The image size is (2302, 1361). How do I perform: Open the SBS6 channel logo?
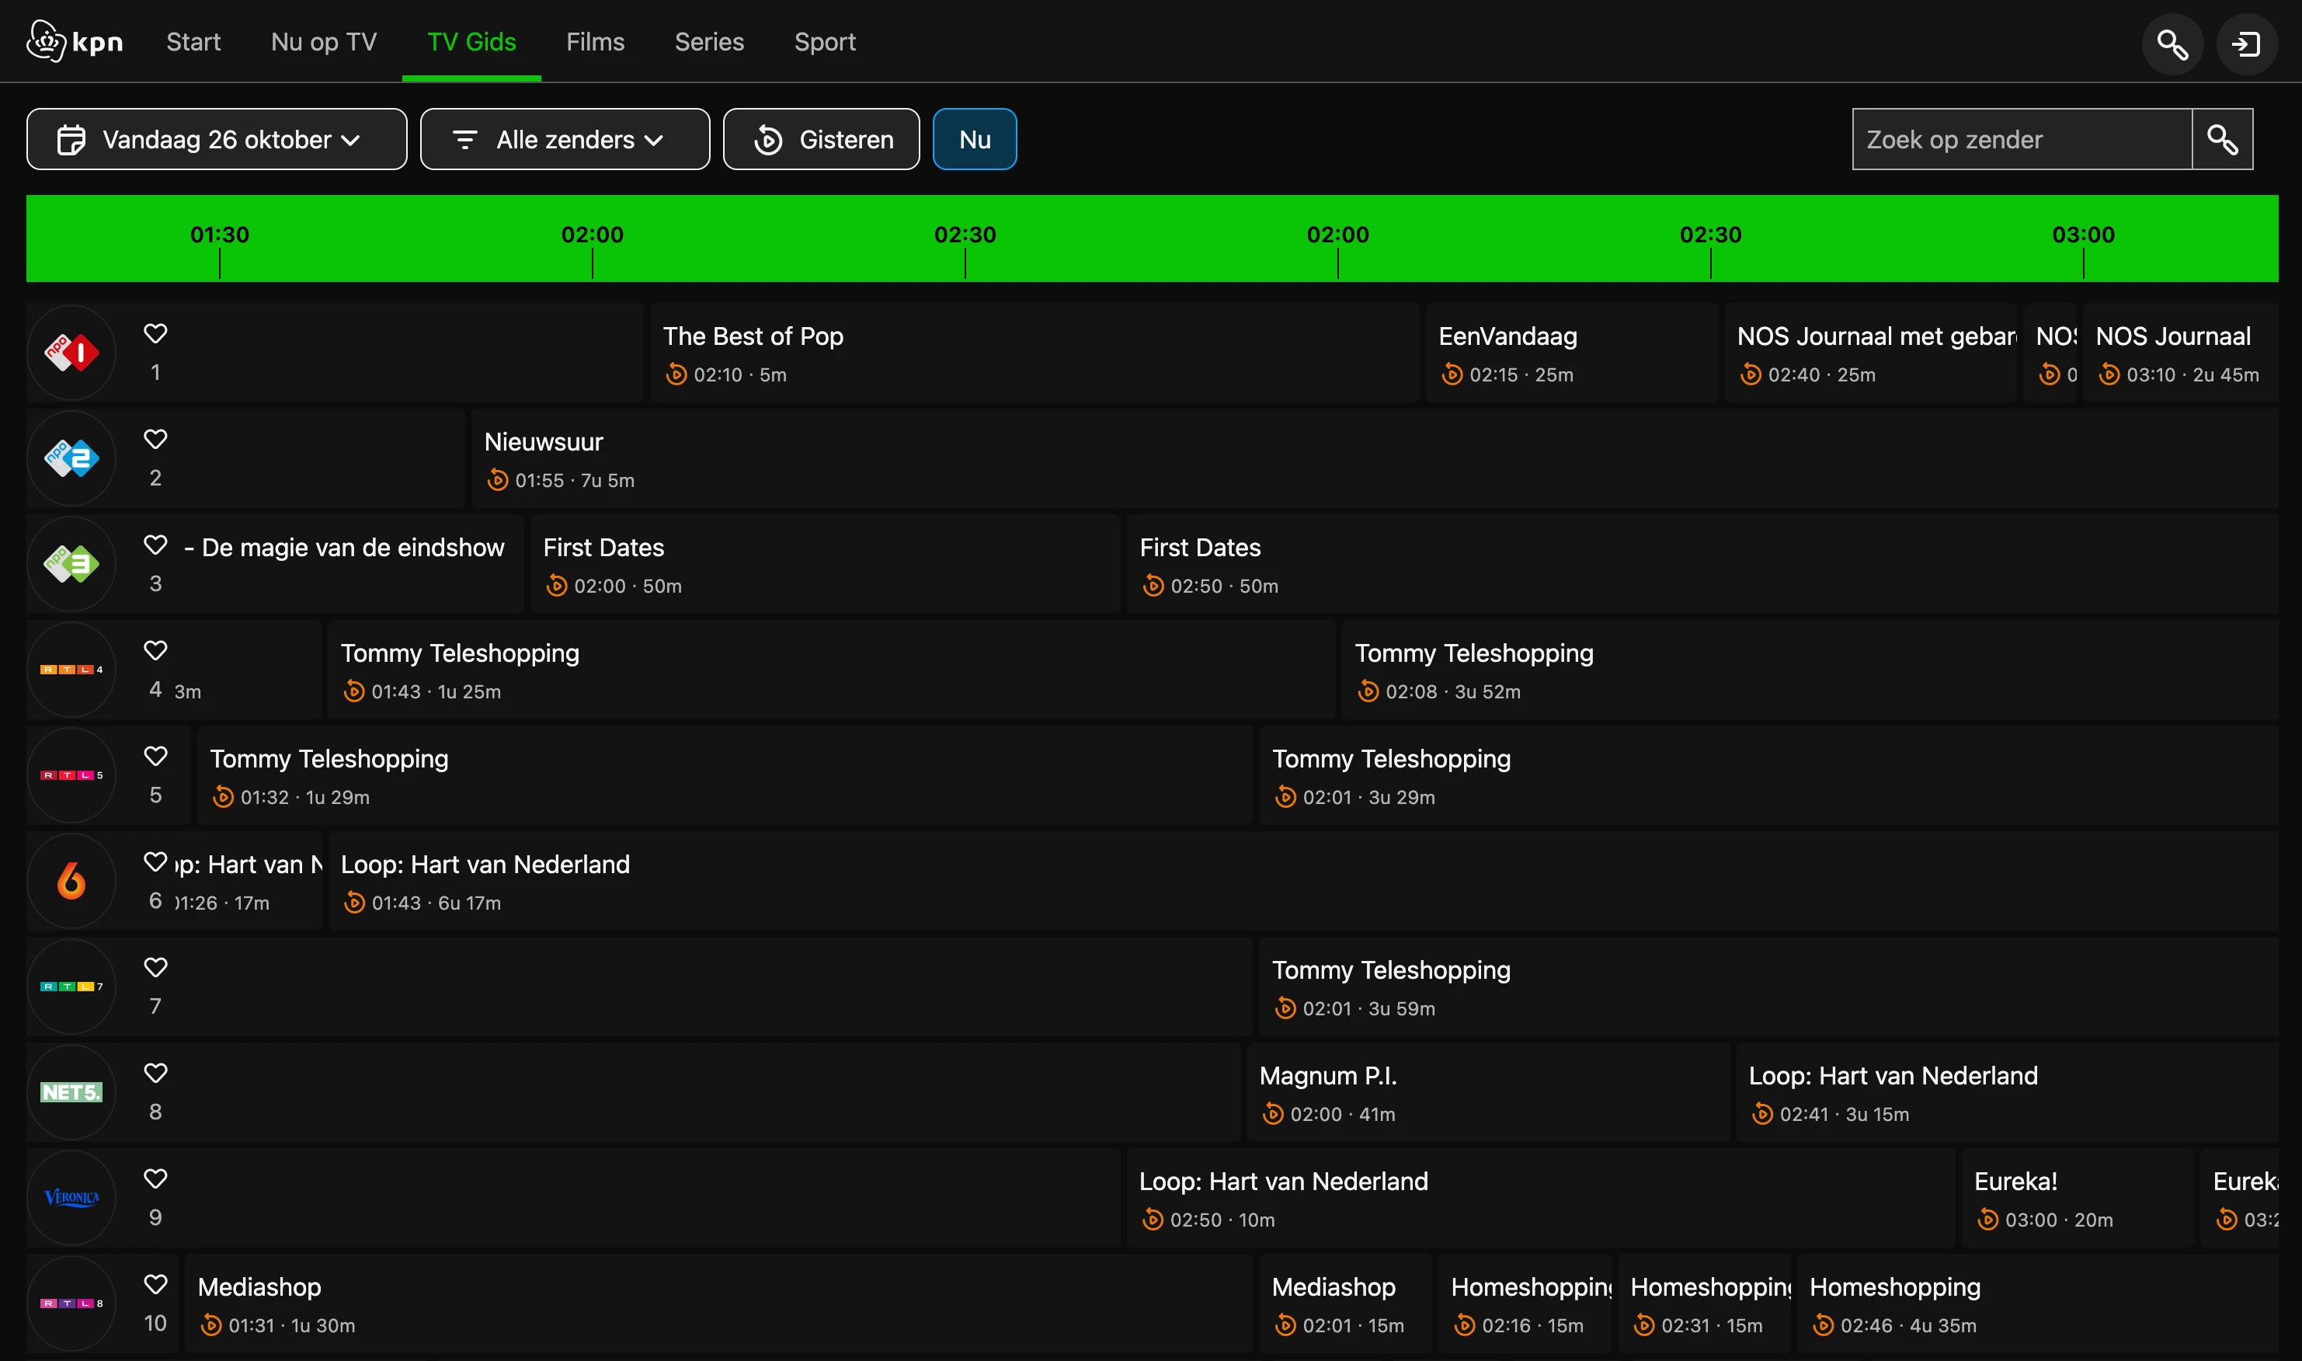71,880
